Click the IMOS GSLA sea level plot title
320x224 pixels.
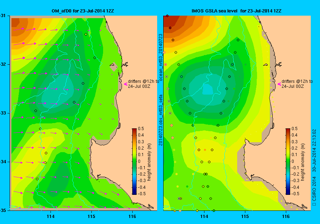tap(236, 11)
